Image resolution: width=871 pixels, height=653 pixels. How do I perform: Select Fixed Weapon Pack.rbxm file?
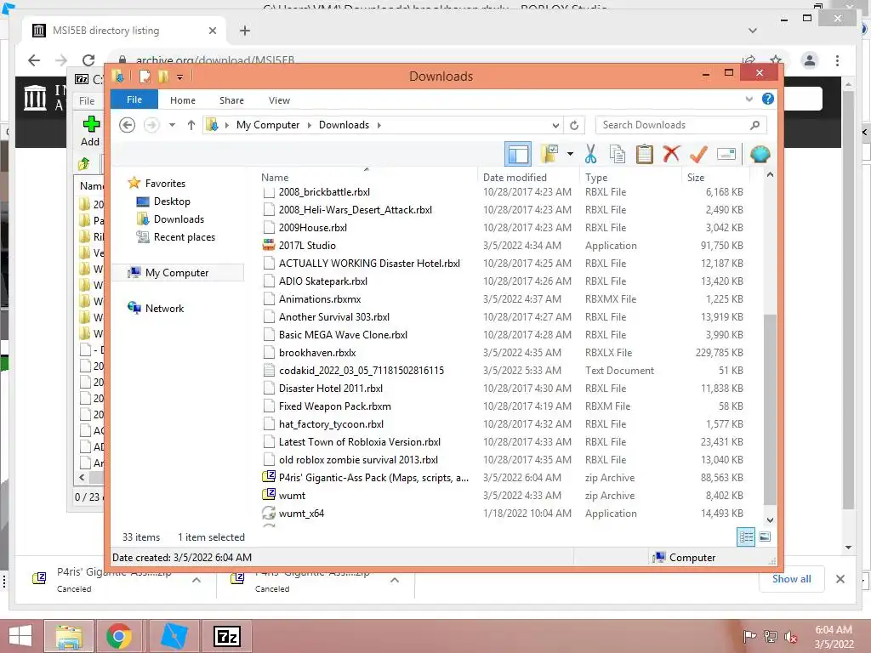tap(334, 406)
